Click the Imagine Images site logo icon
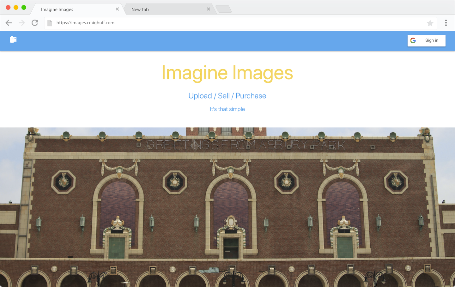This screenshot has height=287, width=455. click(13, 39)
